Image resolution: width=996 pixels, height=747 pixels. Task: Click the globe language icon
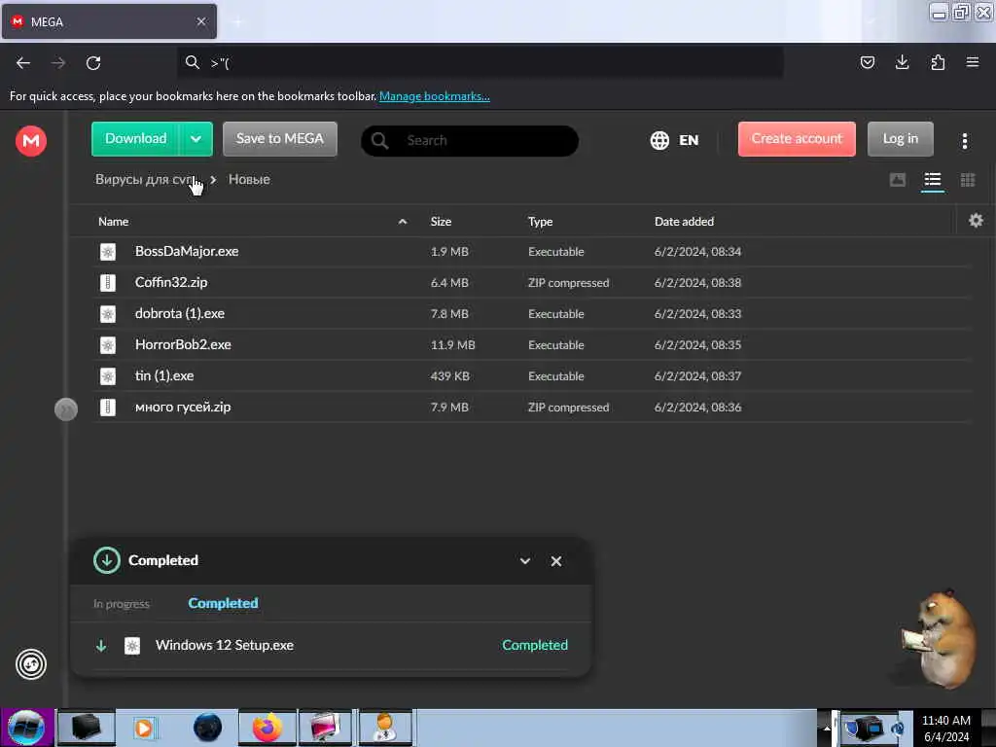pyautogui.click(x=659, y=140)
